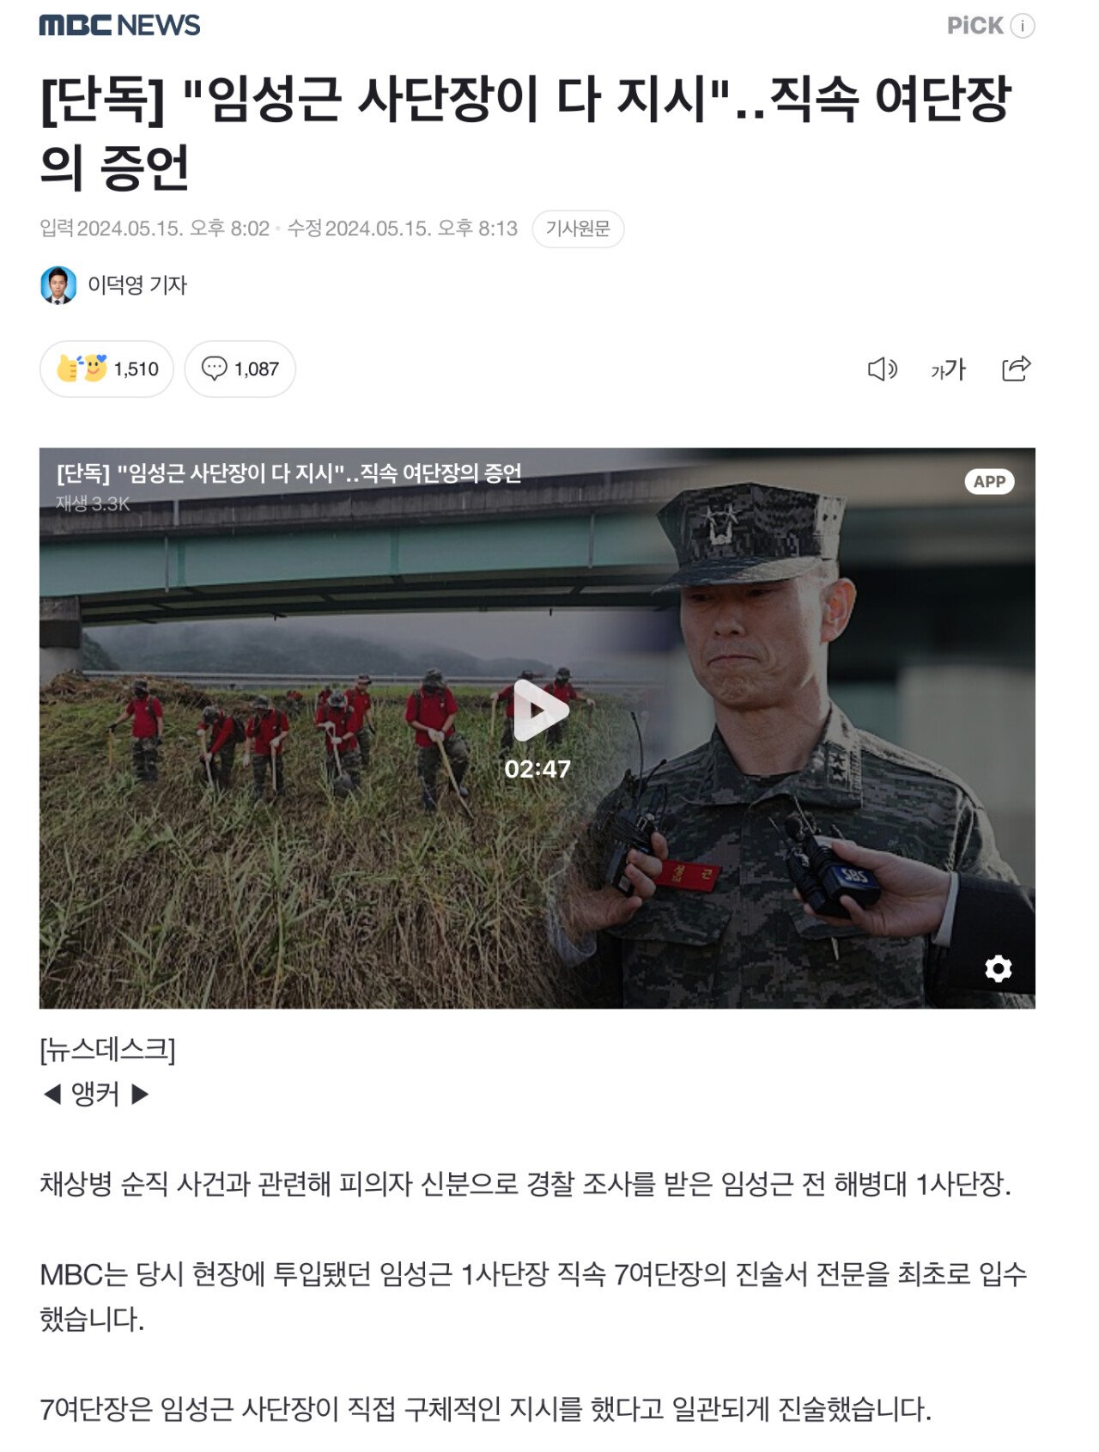The height and width of the screenshot is (1452, 1099).
Task: Open reporter 이덕영 profile photo
Action: click(x=58, y=285)
